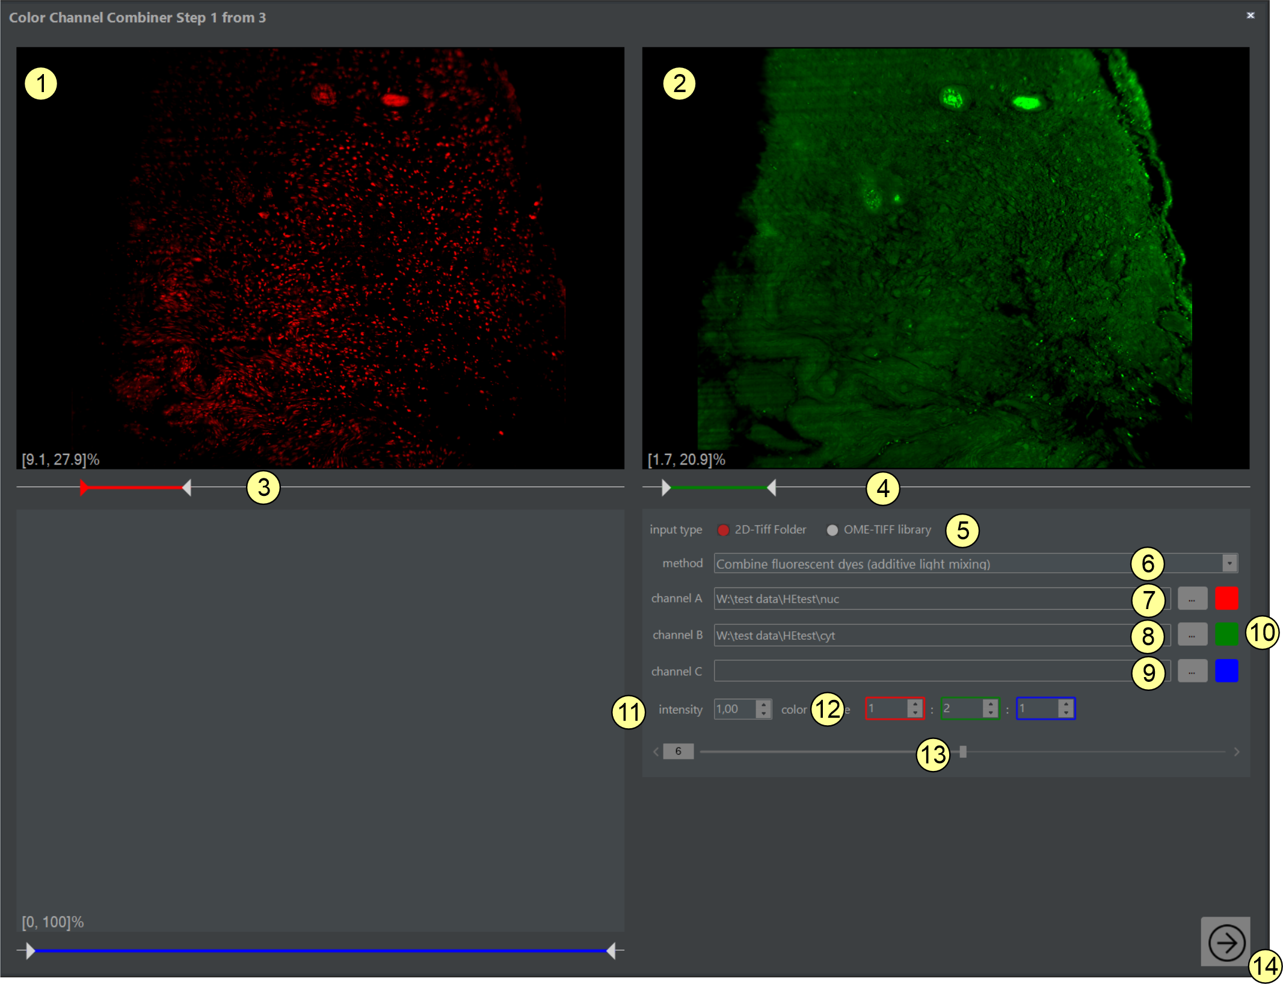The height and width of the screenshot is (984, 1283).
Task: Browse for channel B folder
Action: point(1192,635)
